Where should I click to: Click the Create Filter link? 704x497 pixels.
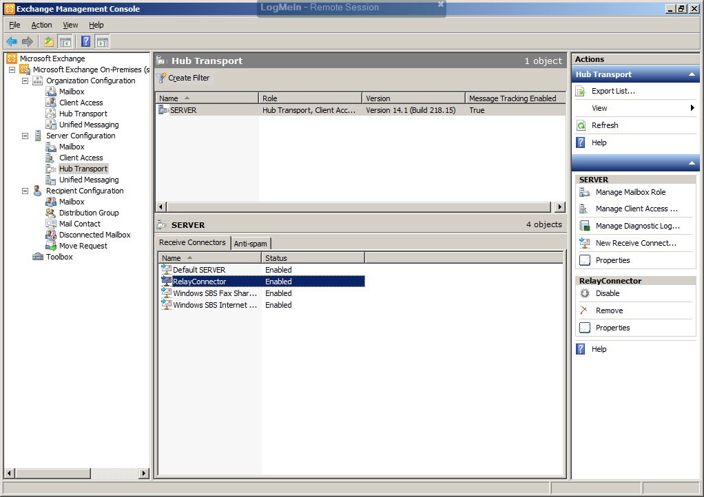pyautogui.click(x=189, y=78)
